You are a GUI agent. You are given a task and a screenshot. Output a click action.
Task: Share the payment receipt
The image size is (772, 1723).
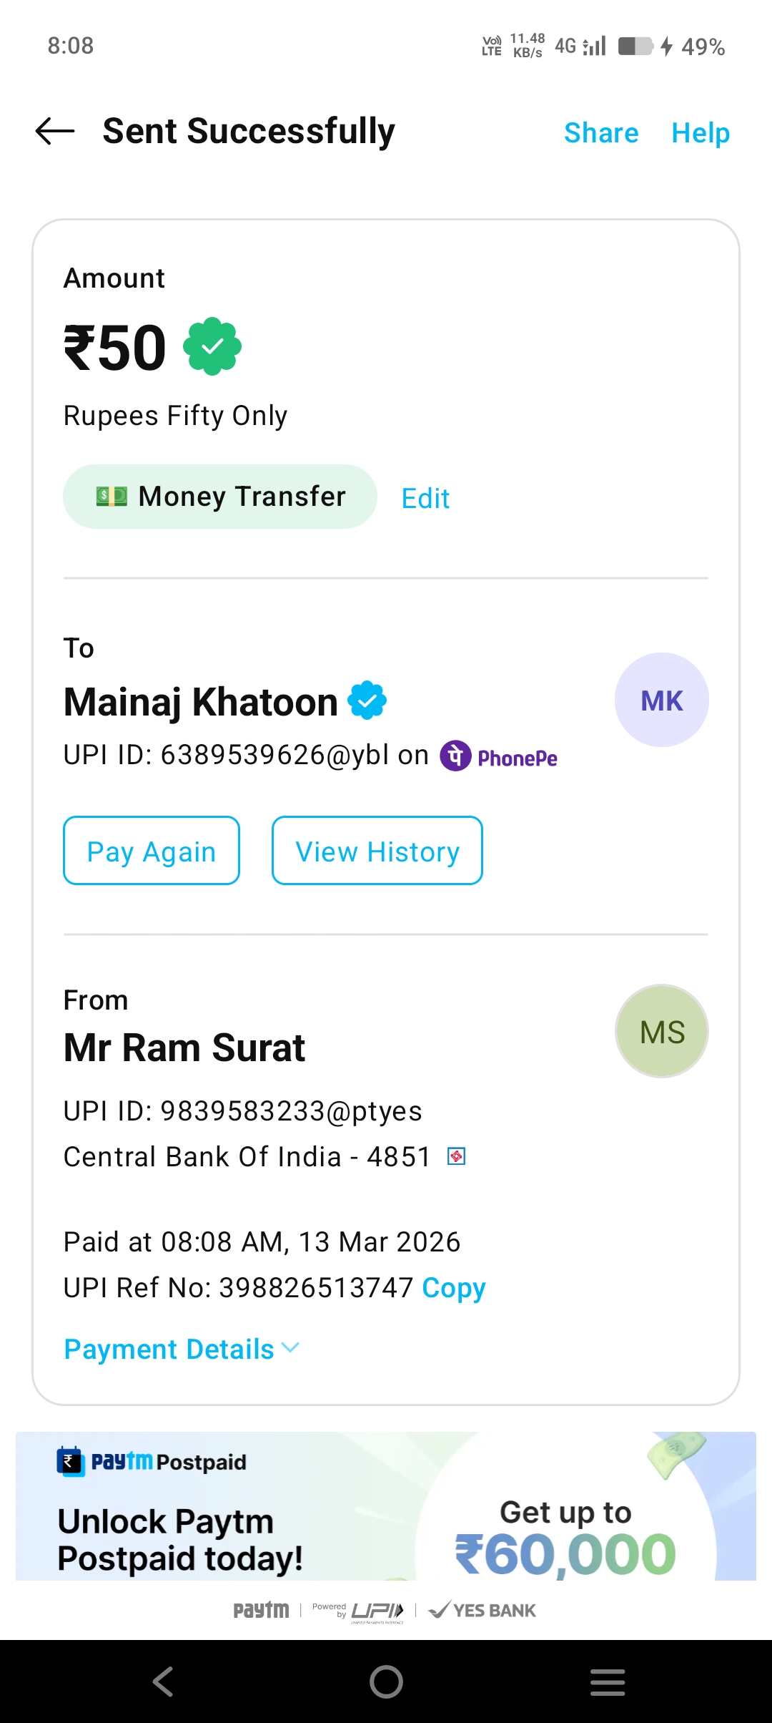point(601,133)
